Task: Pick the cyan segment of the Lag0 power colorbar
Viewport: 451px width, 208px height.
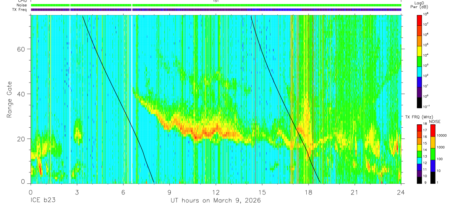Action: (x=419, y=71)
